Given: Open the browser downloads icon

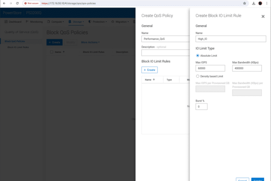Looking at the screenshot, I should point(253,3).
